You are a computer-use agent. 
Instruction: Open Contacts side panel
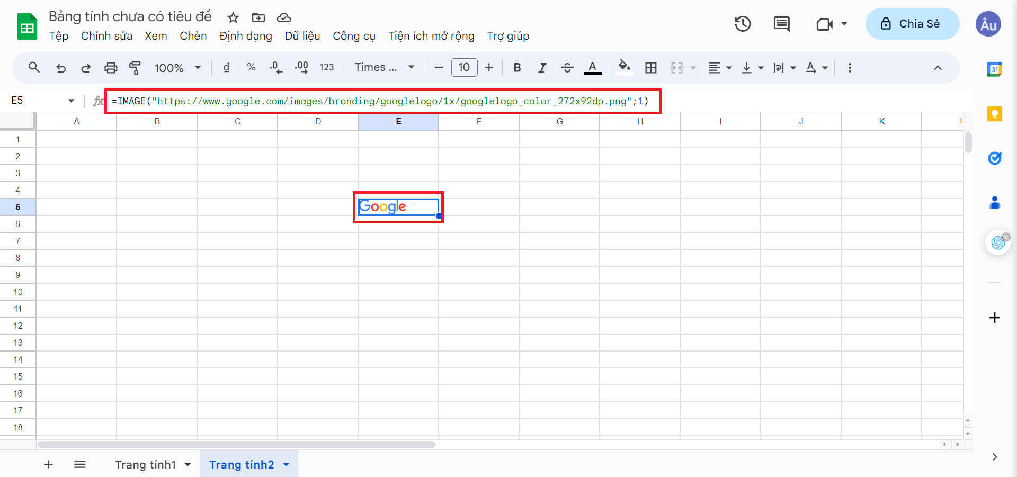pos(994,203)
